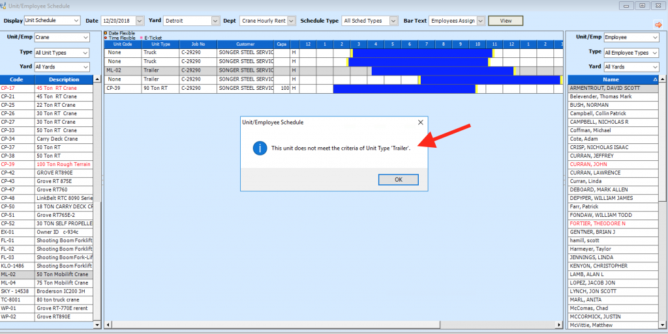
Task: Select the ML-02 50 Ton Mobilift Crane row
Action: [x=46, y=274]
